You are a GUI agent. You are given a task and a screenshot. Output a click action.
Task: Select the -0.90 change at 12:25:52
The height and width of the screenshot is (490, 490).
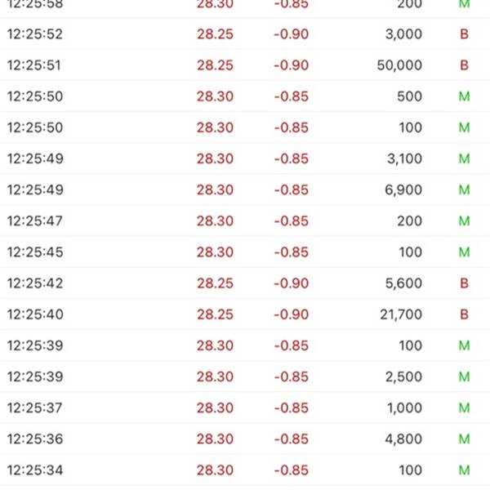(292, 33)
